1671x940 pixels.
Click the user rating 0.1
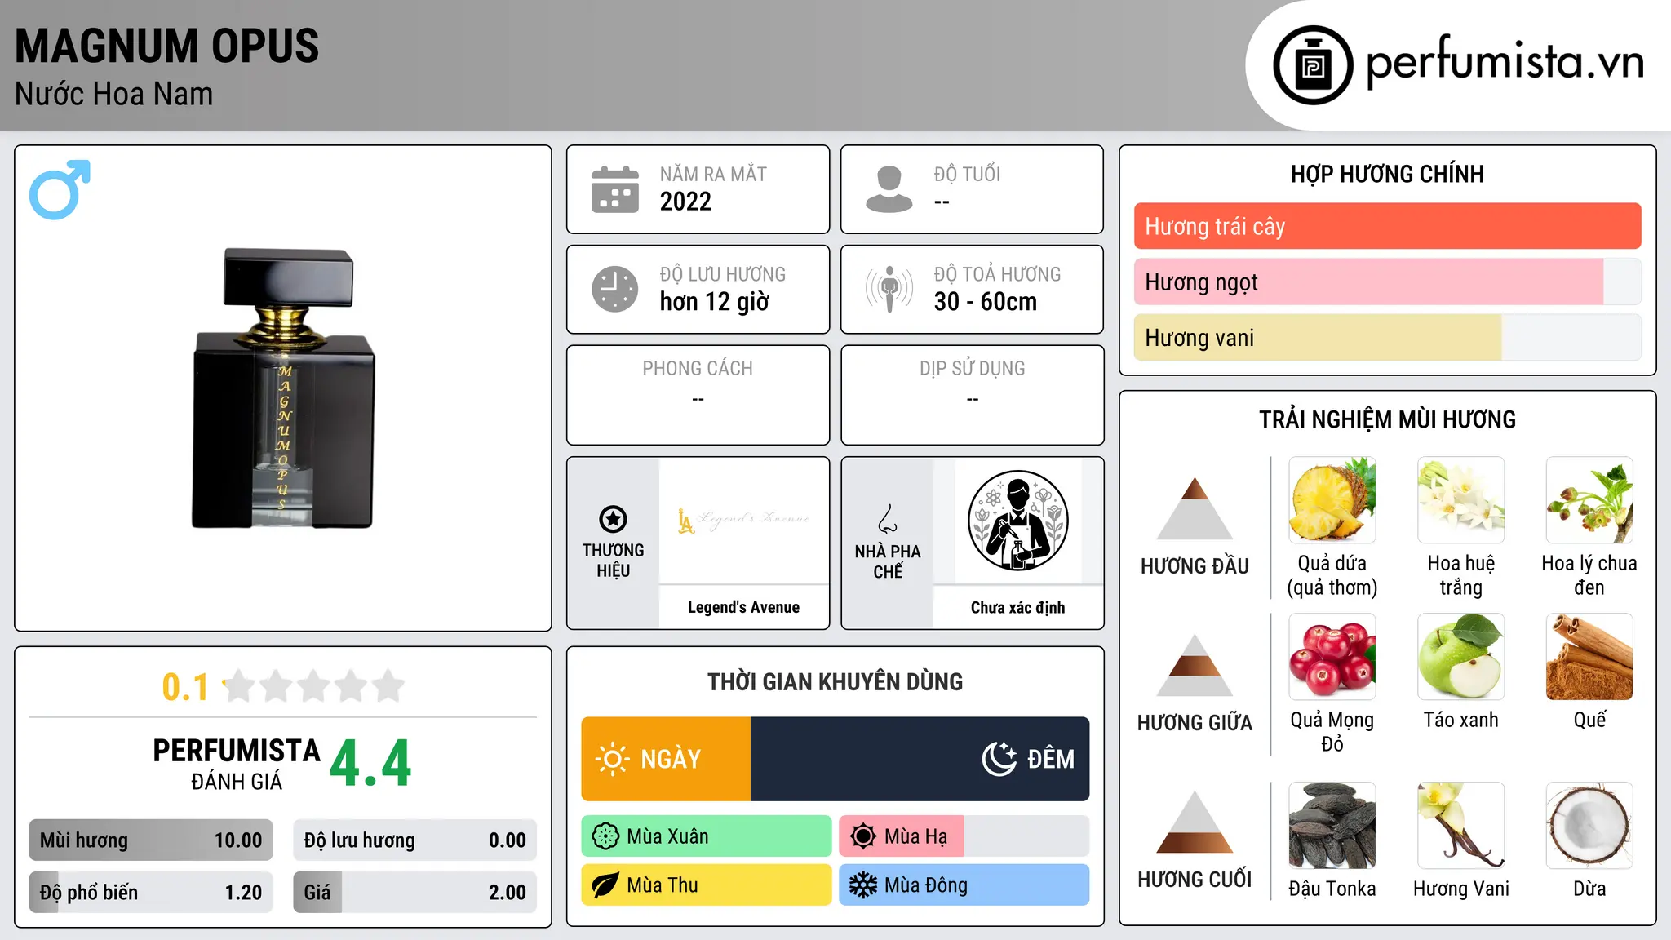[x=185, y=687]
